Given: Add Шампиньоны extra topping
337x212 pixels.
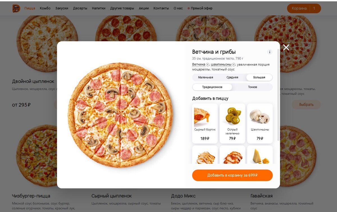Looking at the screenshot, I should [260, 123].
